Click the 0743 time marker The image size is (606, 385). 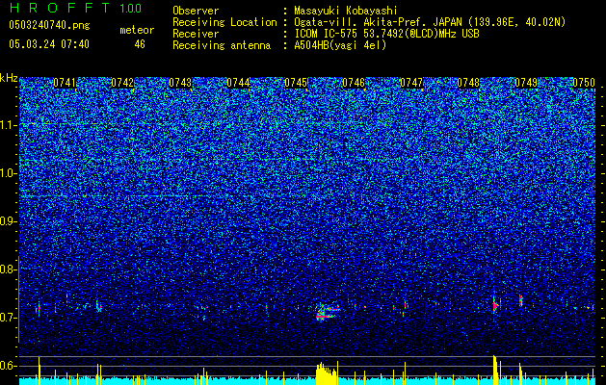(x=180, y=83)
